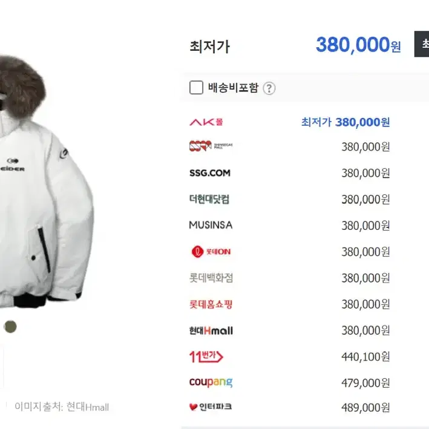Click the 479,000원 Coupang price
Screen dimensions: 429x429
coord(365,383)
